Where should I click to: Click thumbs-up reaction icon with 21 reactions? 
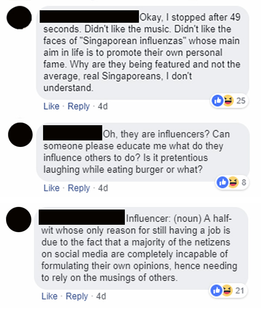[x=216, y=290]
